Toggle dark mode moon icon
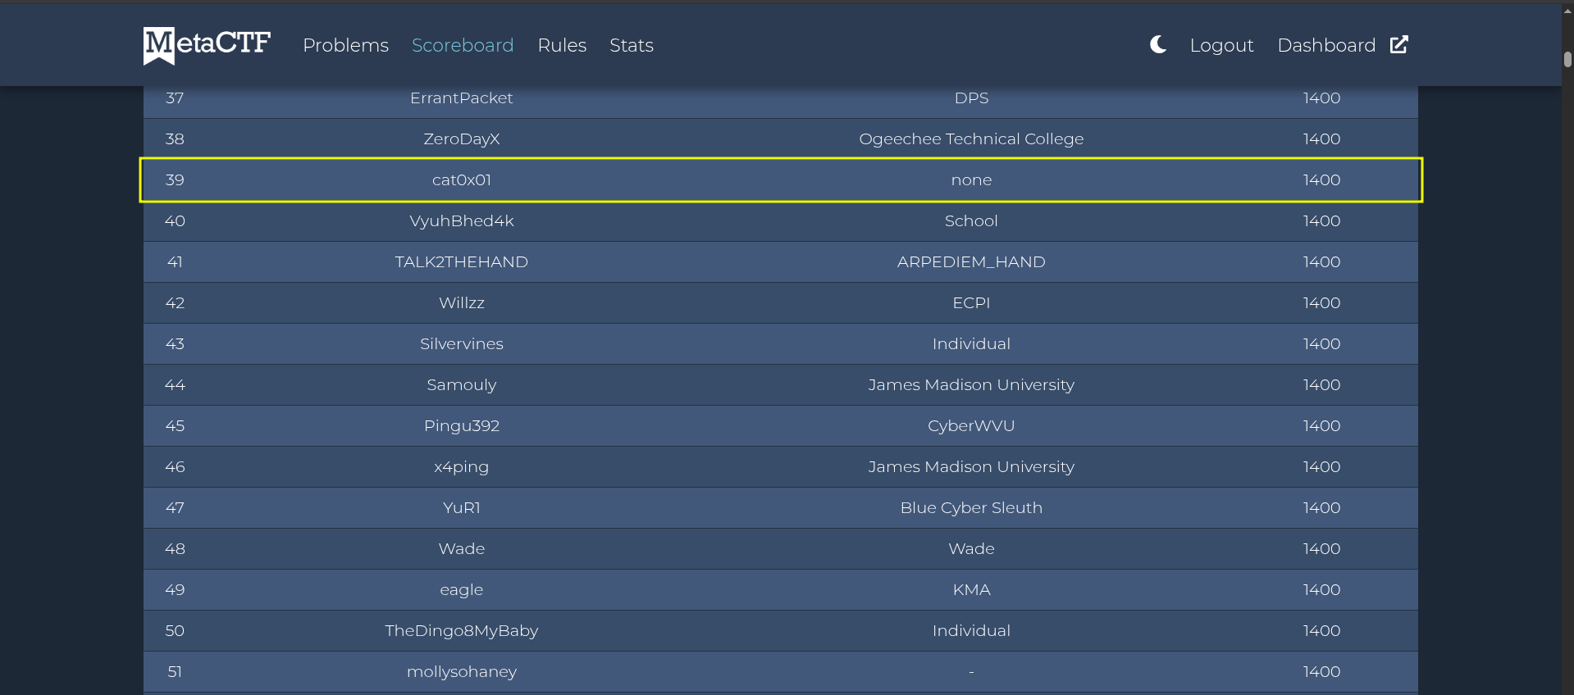The image size is (1574, 695). (x=1158, y=44)
